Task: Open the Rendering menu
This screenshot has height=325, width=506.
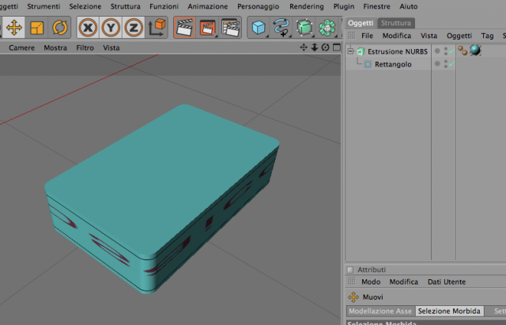Action: click(x=307, y=6)
